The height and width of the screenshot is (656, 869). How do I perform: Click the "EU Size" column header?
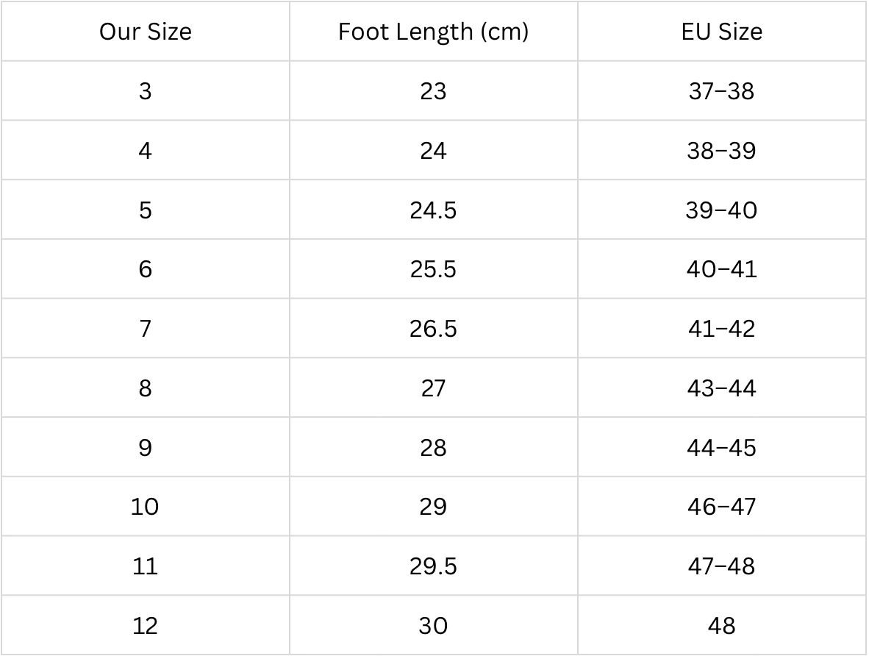tap(721, 32)
